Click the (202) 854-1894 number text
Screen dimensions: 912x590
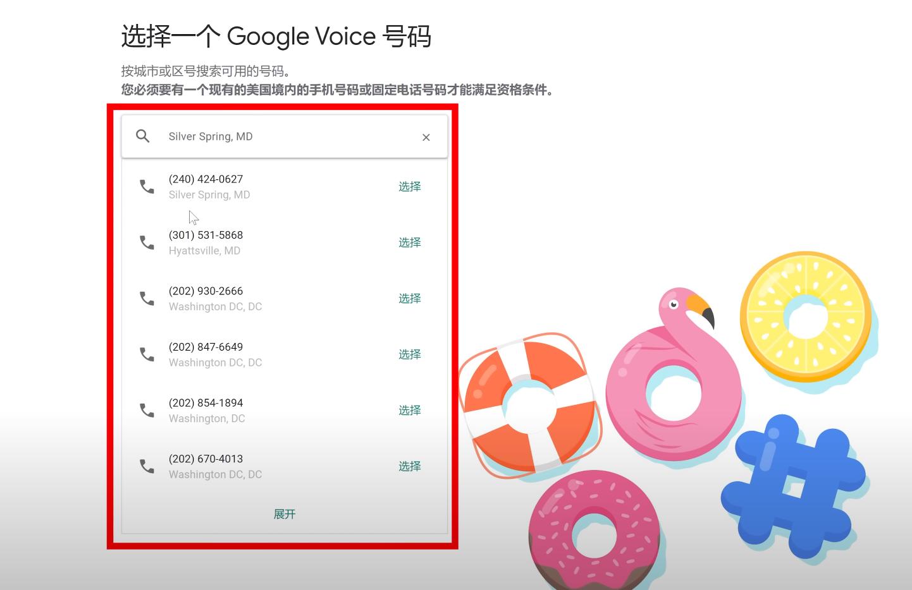[x=206, y=403]
